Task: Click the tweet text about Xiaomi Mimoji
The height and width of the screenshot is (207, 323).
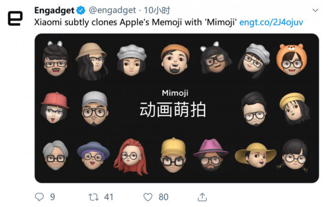Action: [x=136, y=22]
